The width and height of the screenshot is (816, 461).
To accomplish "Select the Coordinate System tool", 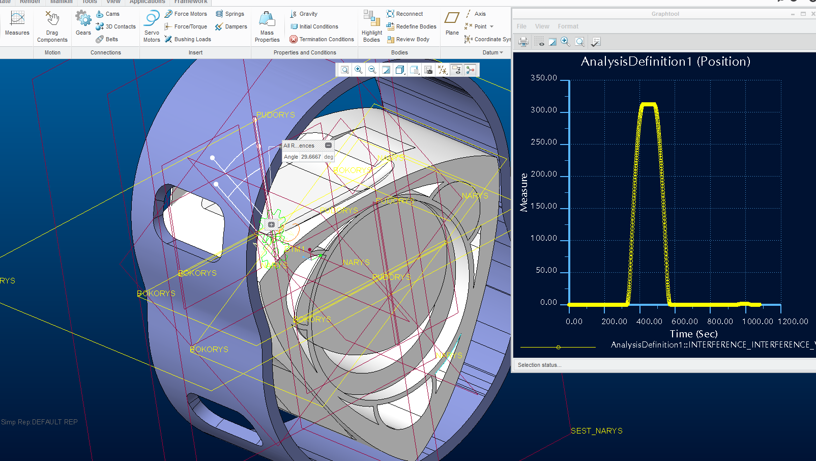I will pyautogui.click(x=487, y=39).
